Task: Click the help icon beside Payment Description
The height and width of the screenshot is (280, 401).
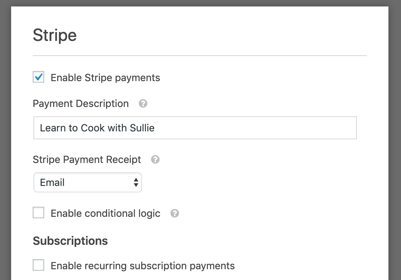Action: pyautogui.click(x=143, y=104)
